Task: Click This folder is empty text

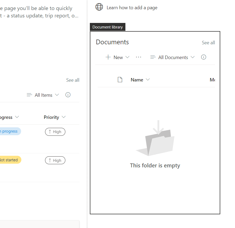Action: pyautogui.click(x=155, y=166)
